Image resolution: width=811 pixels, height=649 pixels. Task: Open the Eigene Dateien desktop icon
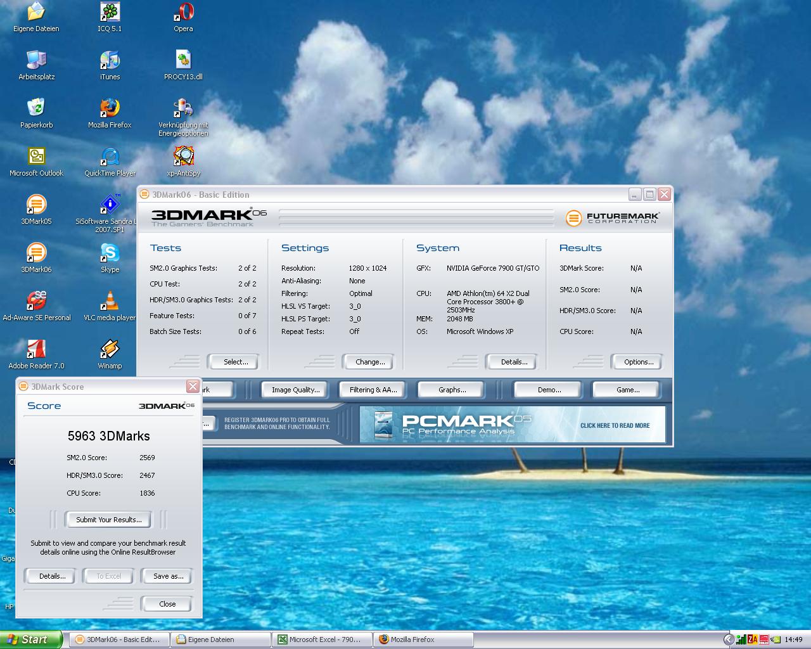tap(36, 17)
